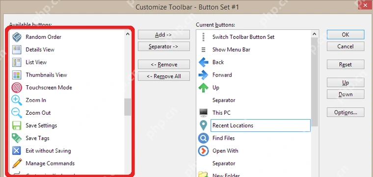Click the Exit without Saving X icon
Screen dimensions: 373x177
tap(17, 151)
